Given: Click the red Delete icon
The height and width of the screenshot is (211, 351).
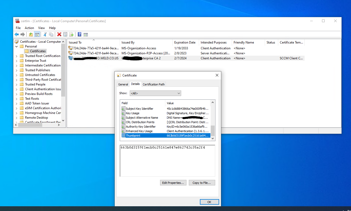Looking at the screenshot, I should point(59,34).
